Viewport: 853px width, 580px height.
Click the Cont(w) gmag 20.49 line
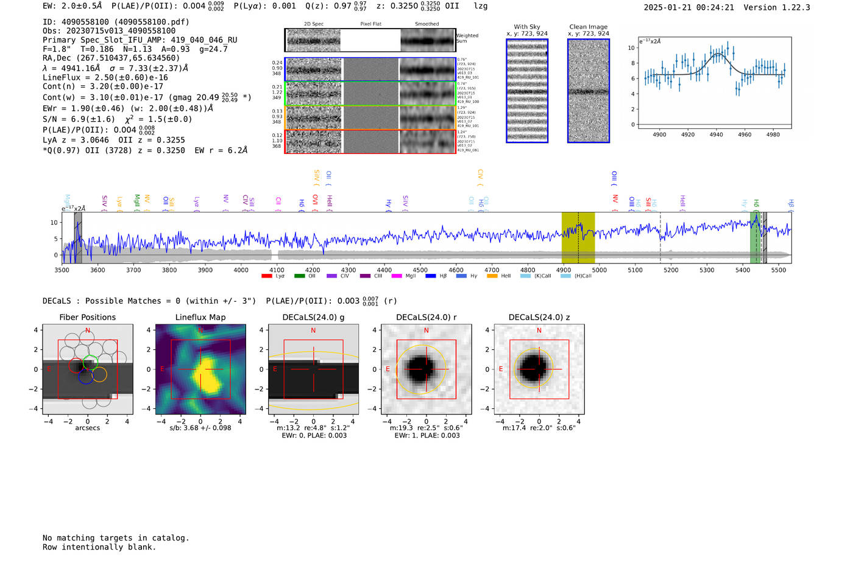point(147,97)
